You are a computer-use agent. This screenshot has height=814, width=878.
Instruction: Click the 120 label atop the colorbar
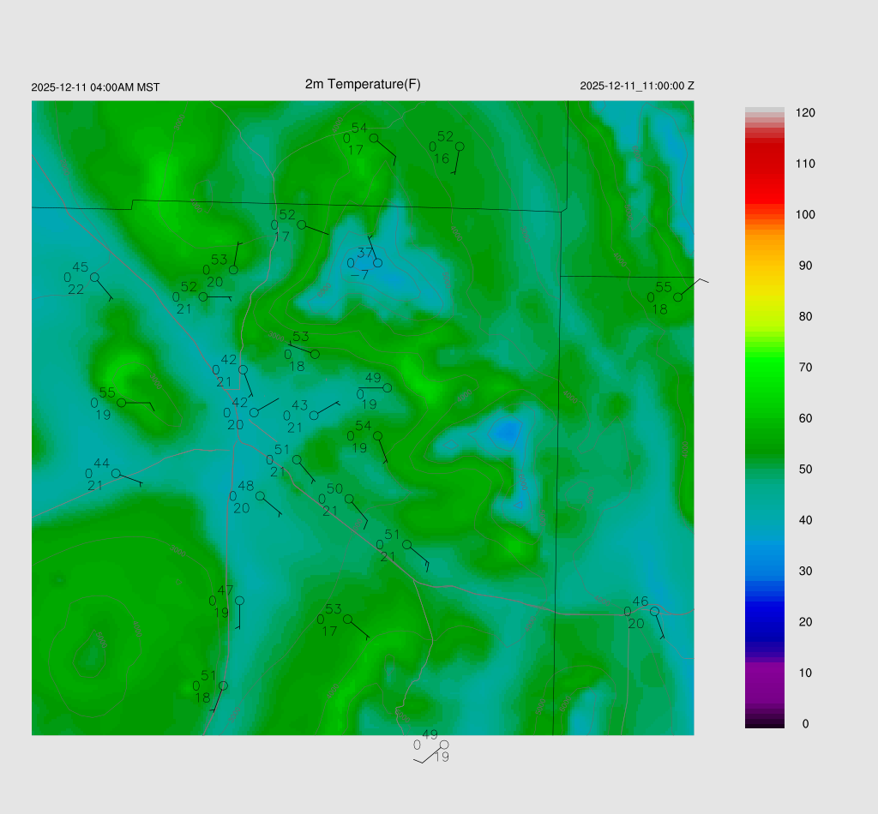[804, 113]
